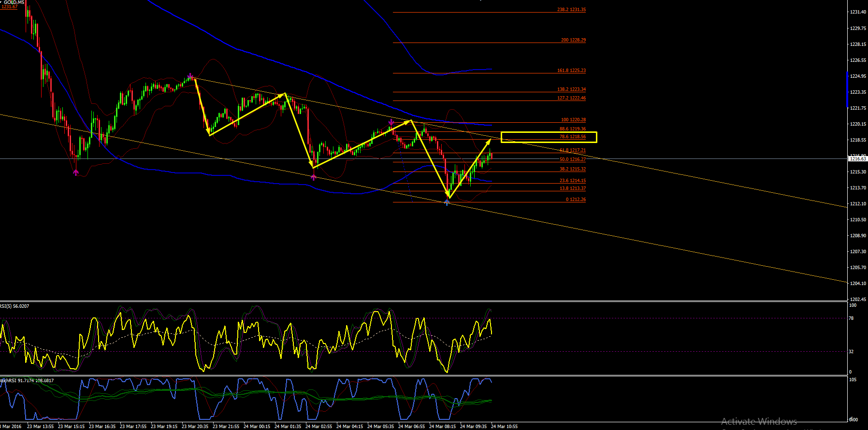Select the 38.2 1215.32 Fibonacci level label
The image size is (868, 430).
point(573,169)
